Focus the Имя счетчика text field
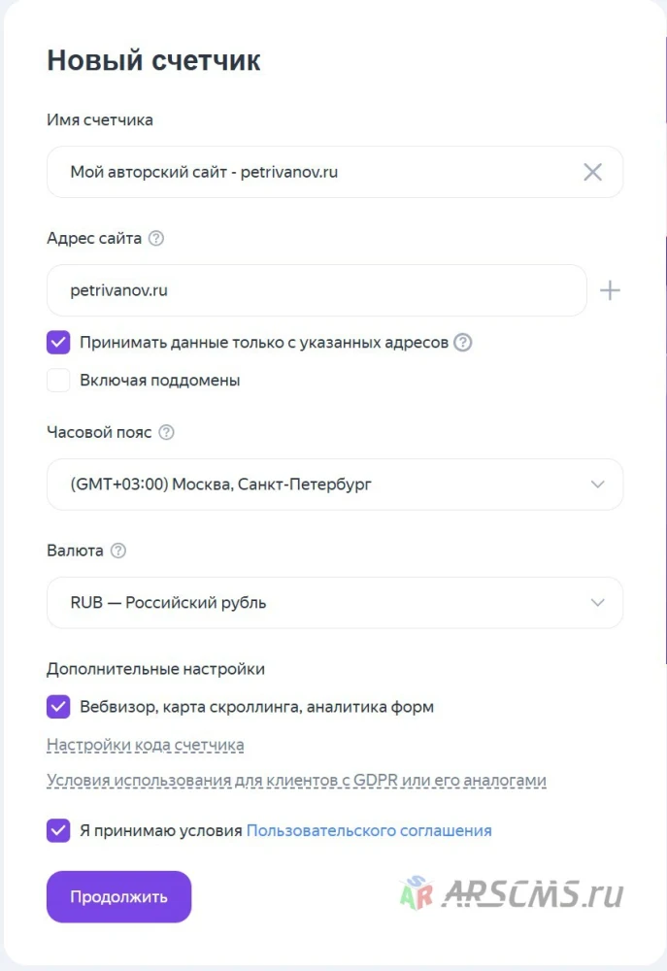This screenshot has width=667, height=971. pyautogui.click(x=335, y=172)
